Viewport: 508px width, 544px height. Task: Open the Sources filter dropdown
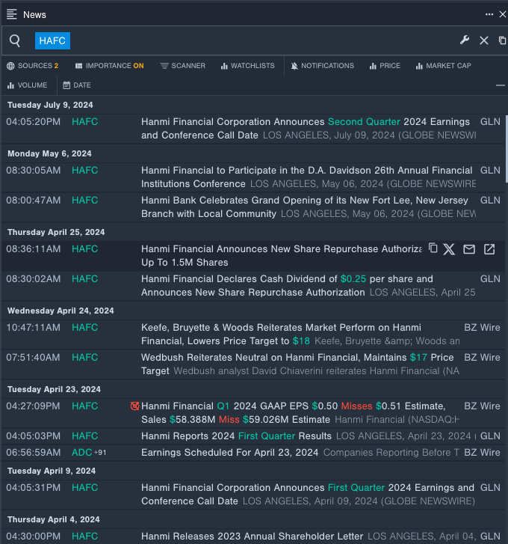(33, 66)
